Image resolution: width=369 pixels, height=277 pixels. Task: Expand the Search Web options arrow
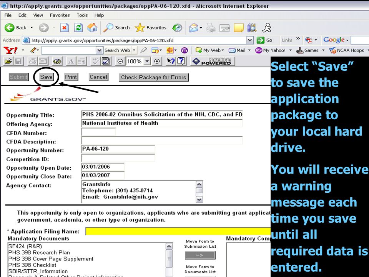[x=134, y=50]
